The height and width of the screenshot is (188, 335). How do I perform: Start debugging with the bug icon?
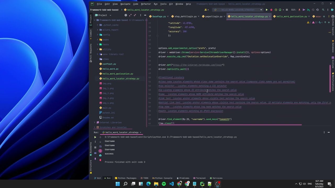point(271,10)
